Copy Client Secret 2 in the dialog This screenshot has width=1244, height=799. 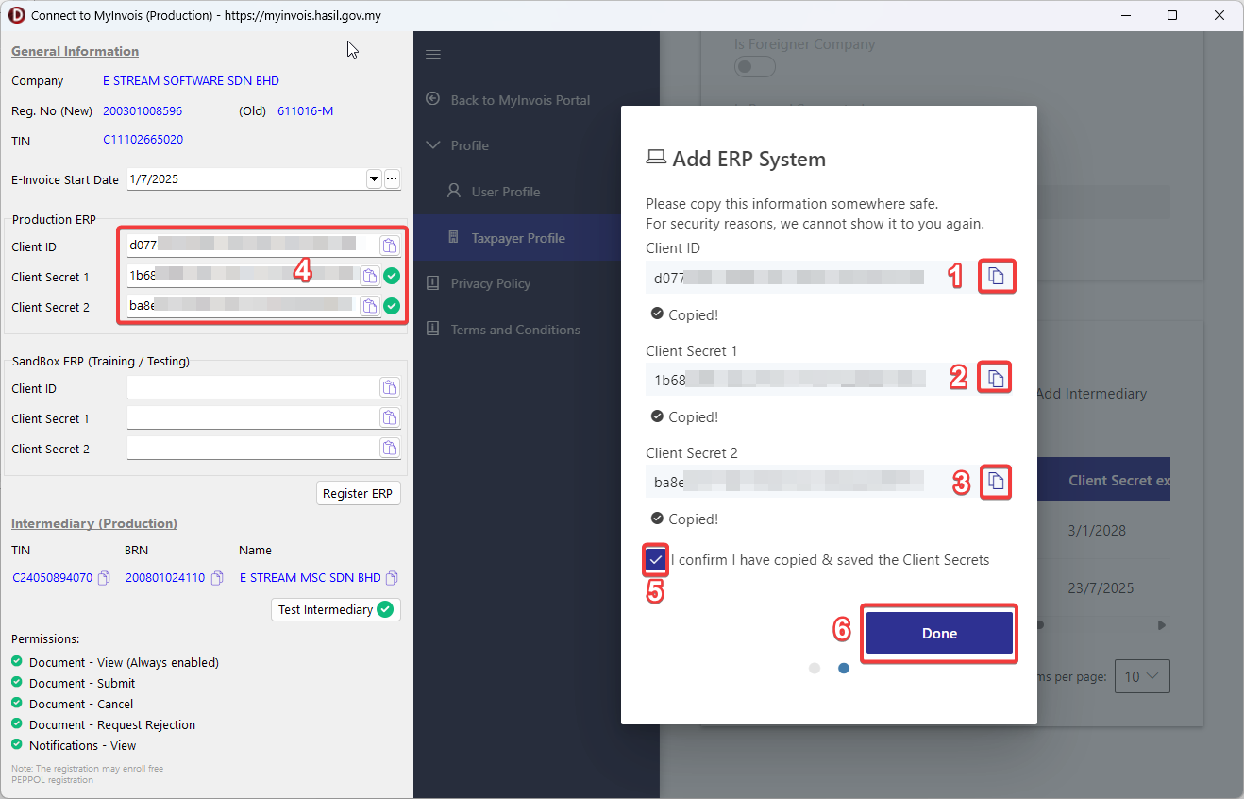[x=996, y=482]
